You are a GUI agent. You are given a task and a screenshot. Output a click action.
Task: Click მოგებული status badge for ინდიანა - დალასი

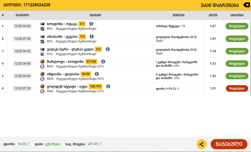237,76
